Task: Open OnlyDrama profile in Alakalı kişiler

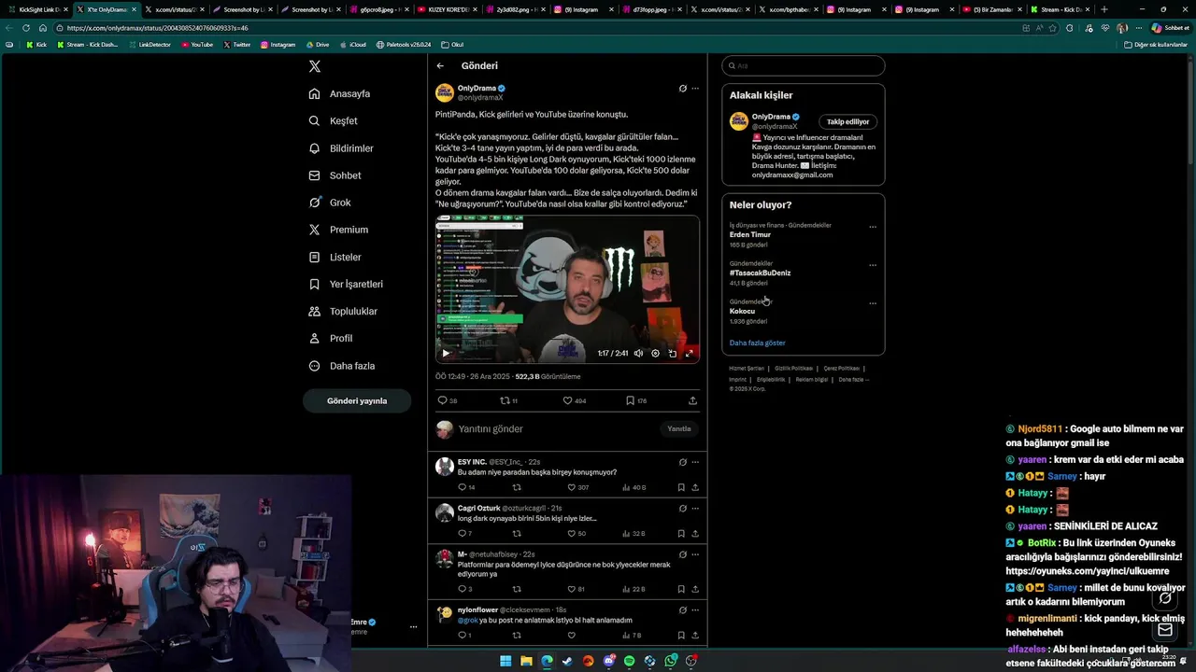Action: pyautogui.click(x=771, y=118)
